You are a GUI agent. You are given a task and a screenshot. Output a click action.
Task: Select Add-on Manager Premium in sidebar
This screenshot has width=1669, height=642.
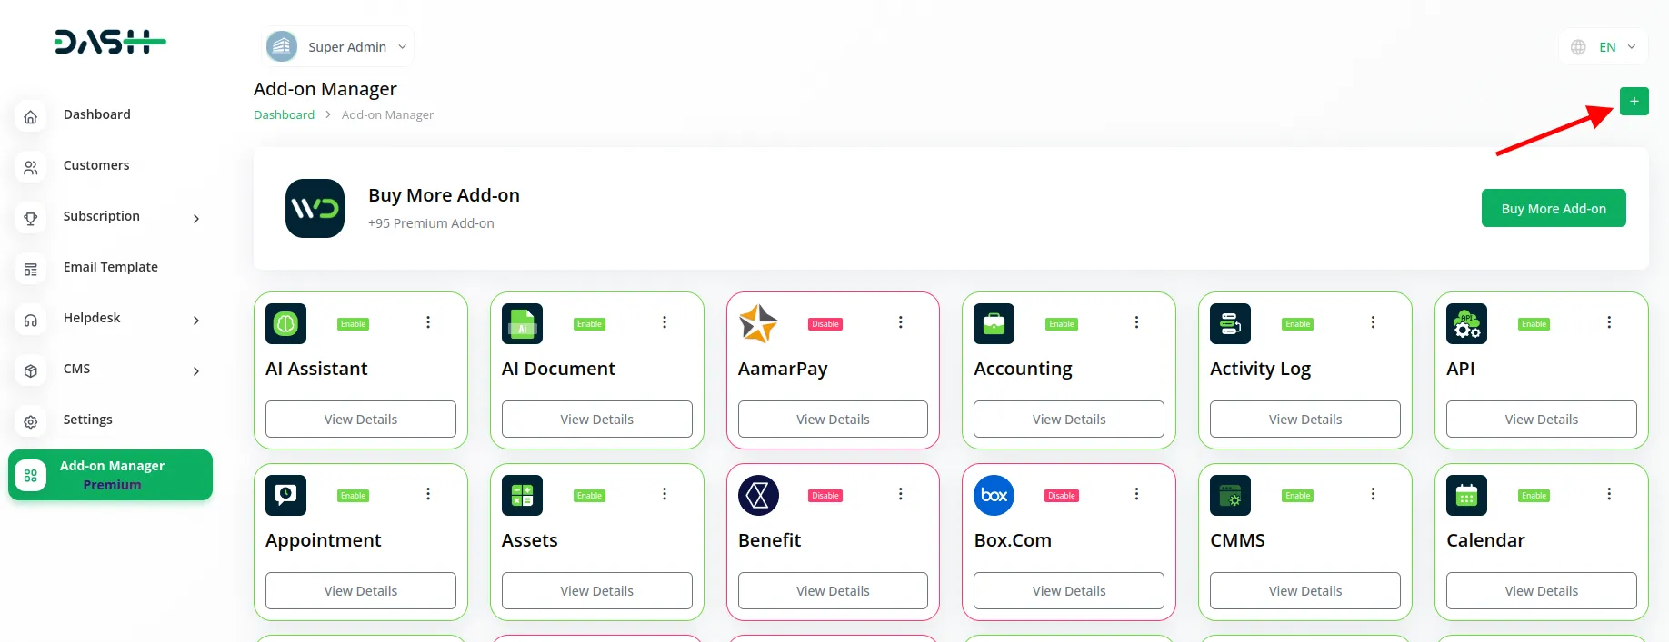pos(110,475)
